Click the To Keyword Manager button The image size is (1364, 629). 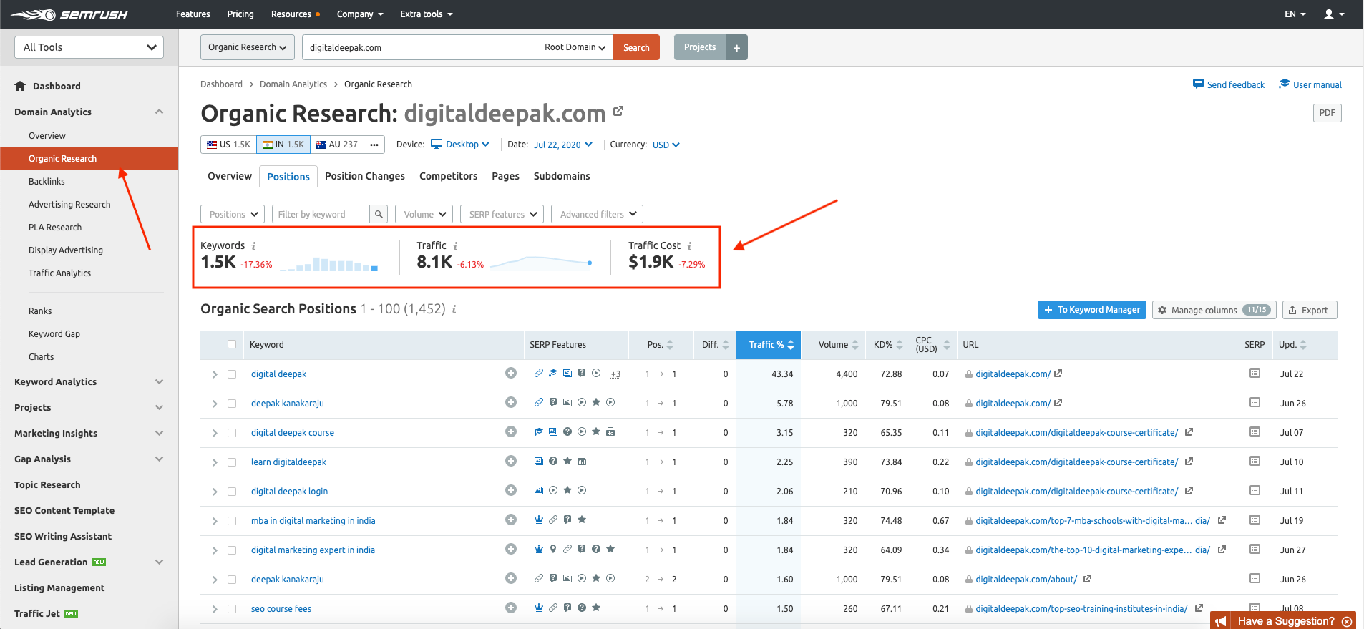pyautogui.click(x=1092, y=310)
